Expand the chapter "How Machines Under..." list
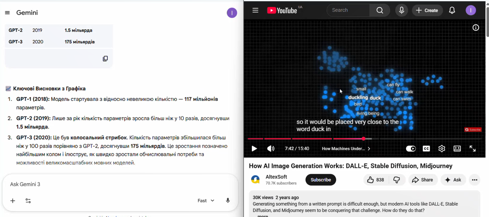This screenshot has width=489, height=217. 346,149
